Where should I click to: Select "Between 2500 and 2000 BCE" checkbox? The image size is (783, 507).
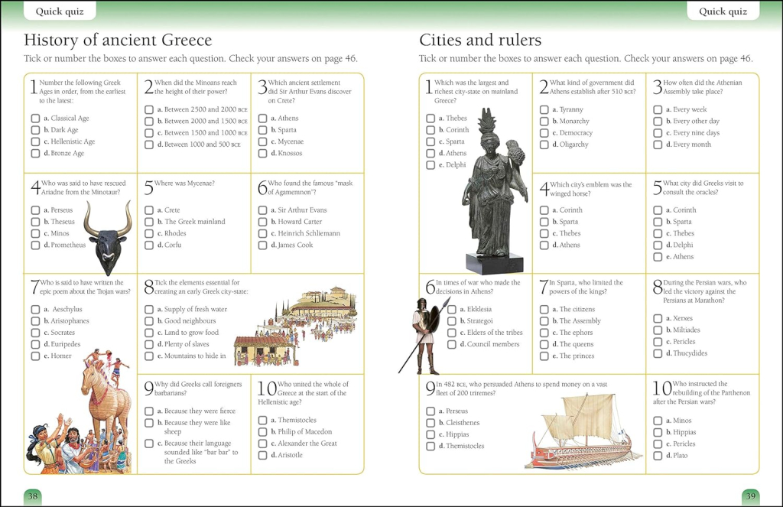point(149,109)
